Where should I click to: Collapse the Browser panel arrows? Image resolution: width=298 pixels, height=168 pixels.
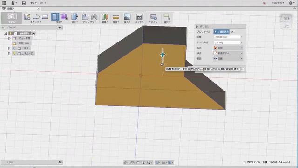pyautogui.click(x=3, y=28)
